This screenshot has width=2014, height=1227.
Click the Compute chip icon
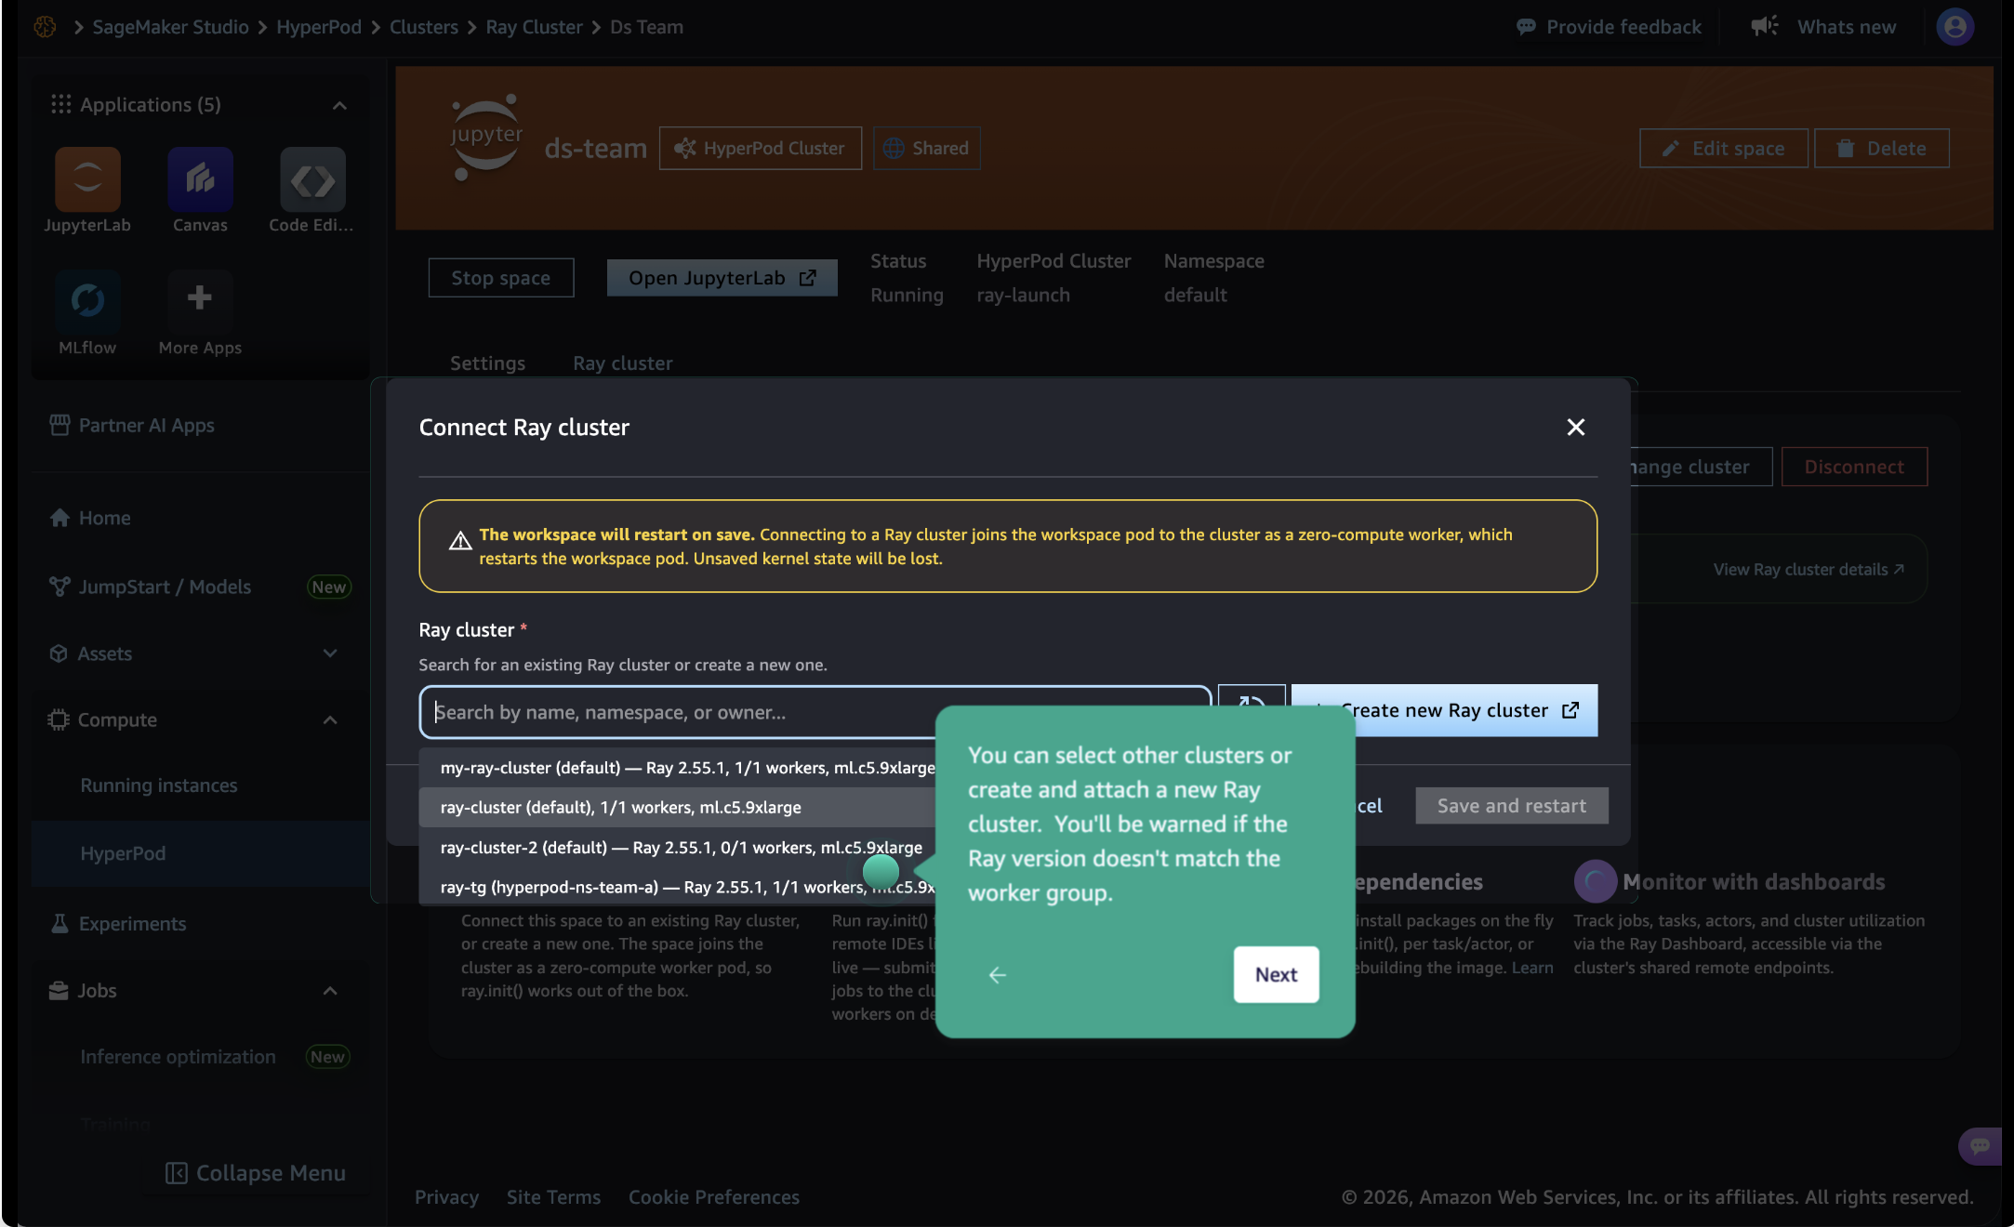point(59,719)
